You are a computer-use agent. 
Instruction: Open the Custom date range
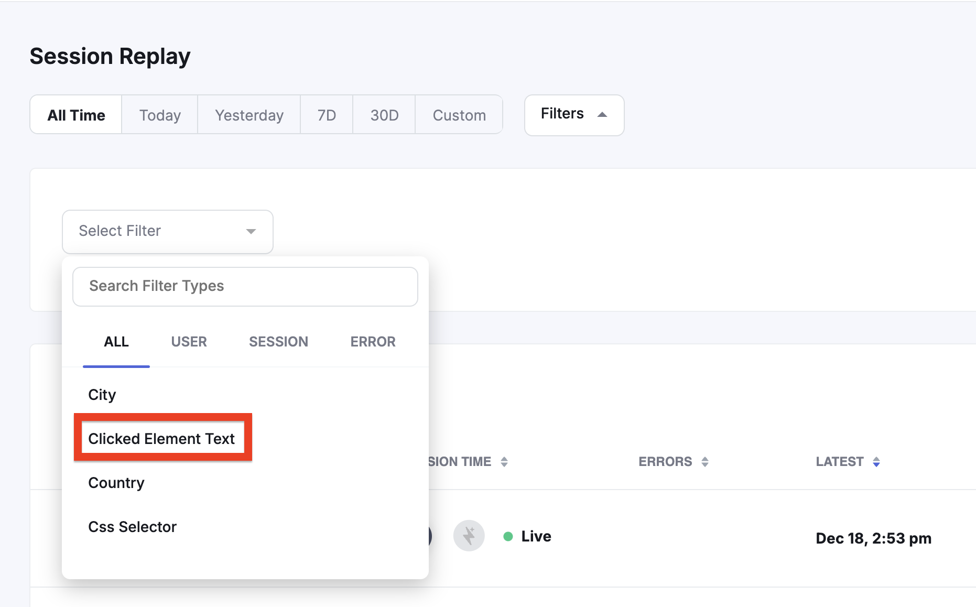[x=459, y=115]
